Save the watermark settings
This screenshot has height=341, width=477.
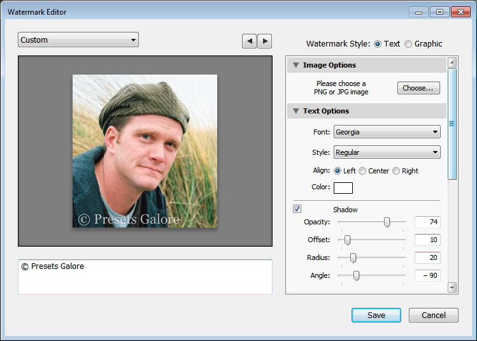coord(376,315)
